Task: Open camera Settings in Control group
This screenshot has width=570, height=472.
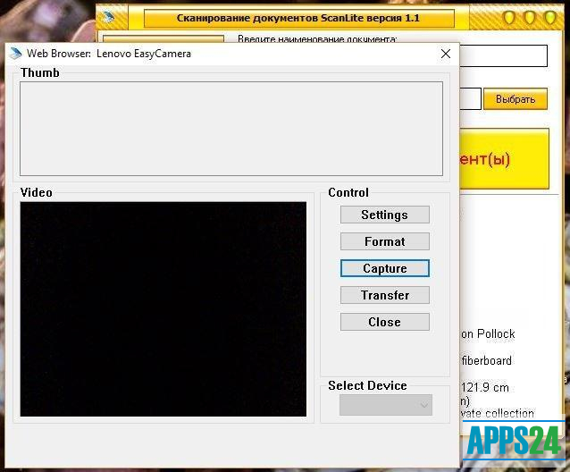Action: pyautogui.click(x=384, y=215)
